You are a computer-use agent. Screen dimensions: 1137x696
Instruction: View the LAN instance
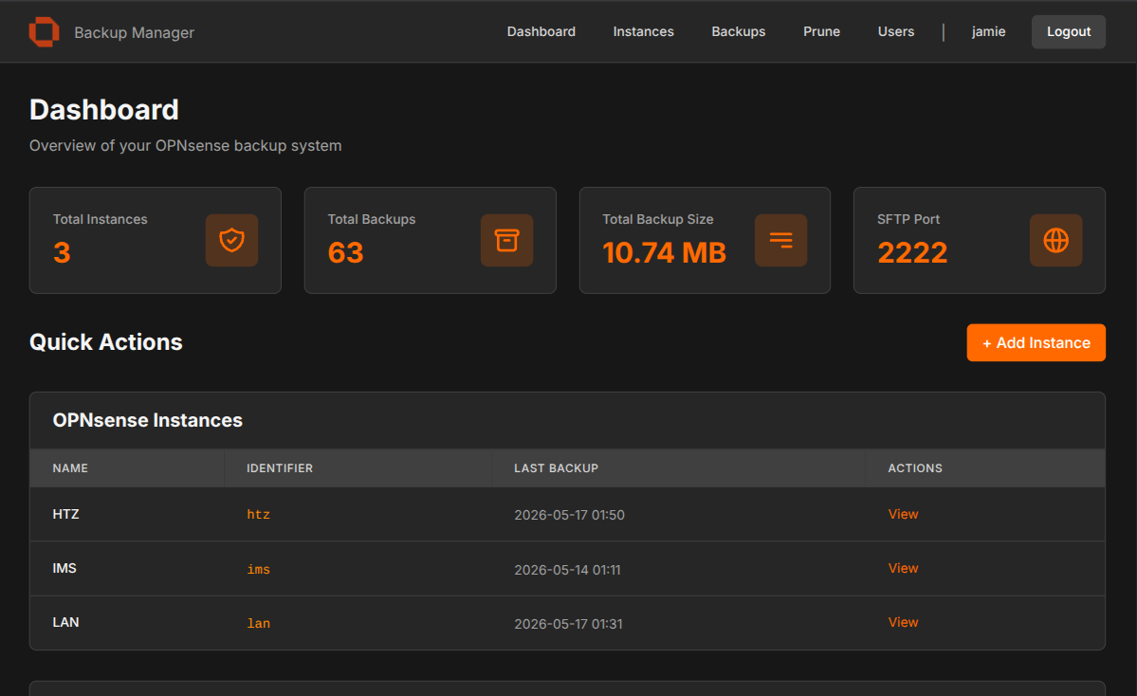[x=903, y=622]
